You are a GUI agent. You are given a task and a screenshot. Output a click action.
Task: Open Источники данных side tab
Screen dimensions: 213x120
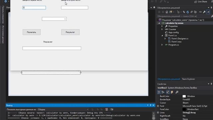(x=3, y=34)
